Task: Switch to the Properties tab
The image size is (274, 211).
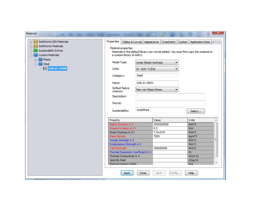Action: pos(113,42)
